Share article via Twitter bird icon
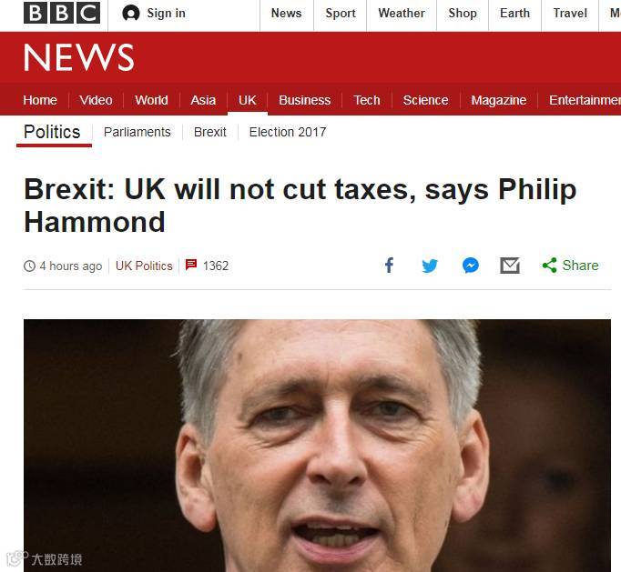 [x=430, y=266]
